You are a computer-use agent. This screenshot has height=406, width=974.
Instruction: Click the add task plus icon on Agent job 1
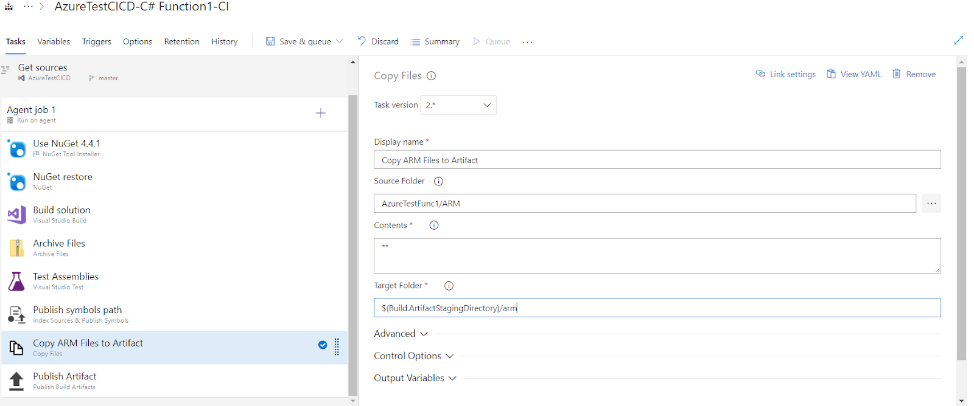(x=321, y=113)
